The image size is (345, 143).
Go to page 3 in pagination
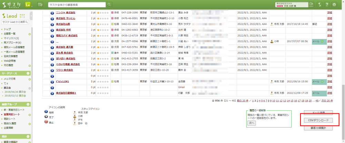coord(257,101)
